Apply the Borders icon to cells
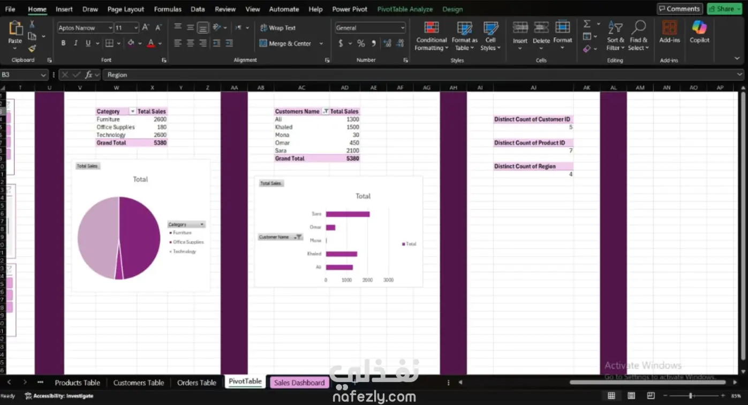 [x=109, y=43]
